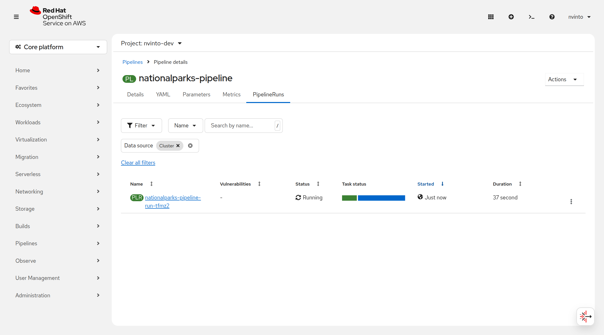Click the globe icon beside Just now
This screenshot has height=335, width=604.
point(420,197)
